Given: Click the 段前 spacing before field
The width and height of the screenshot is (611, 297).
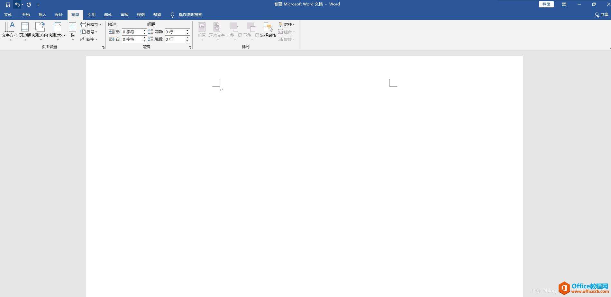Looking at the screenshot, I should tap(175, 32).
